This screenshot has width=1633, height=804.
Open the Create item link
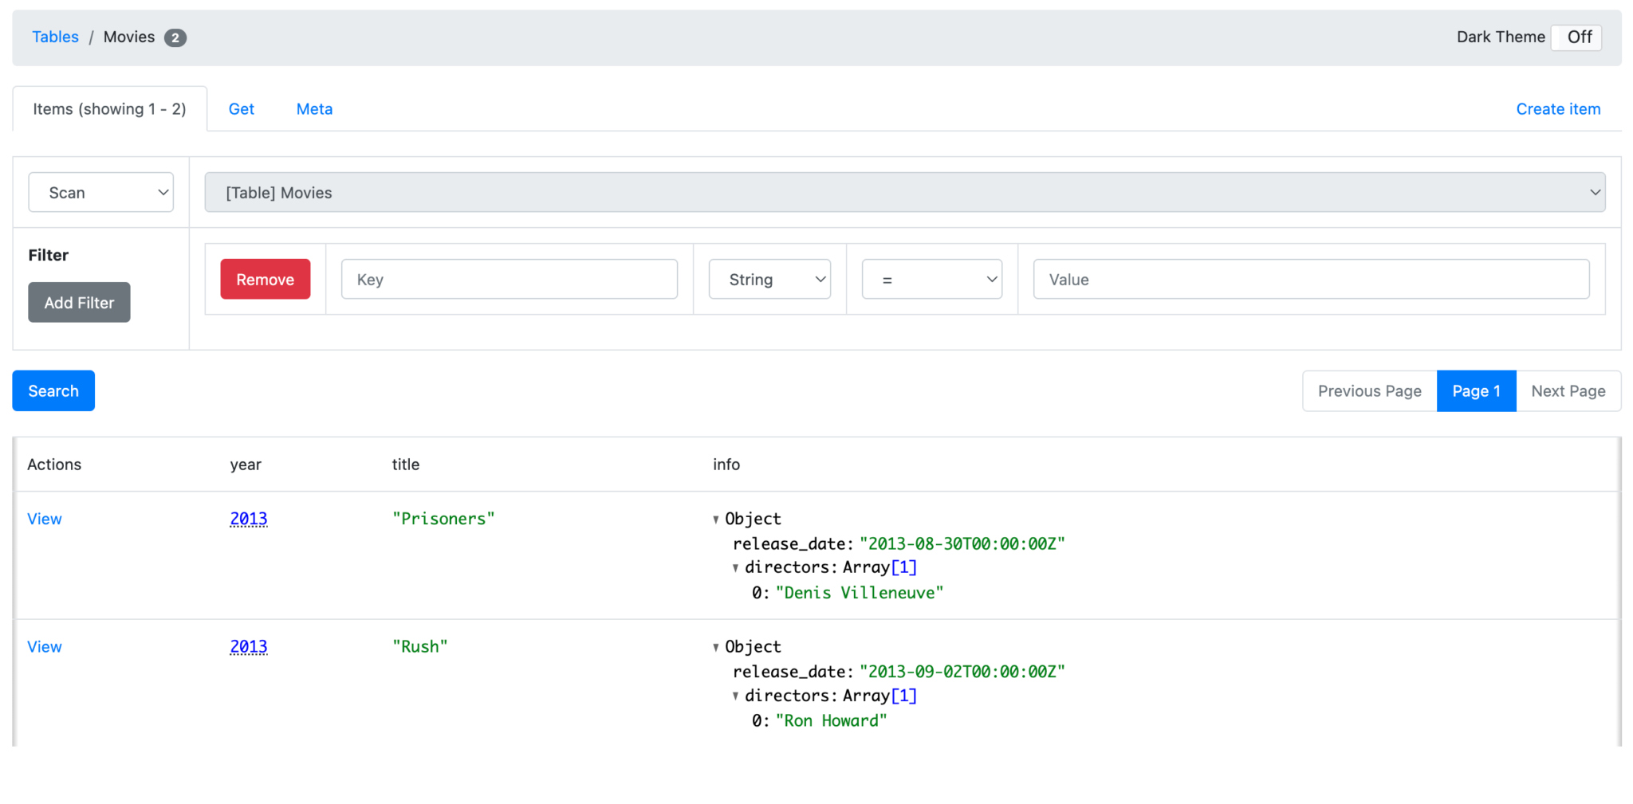(1557, 108)
